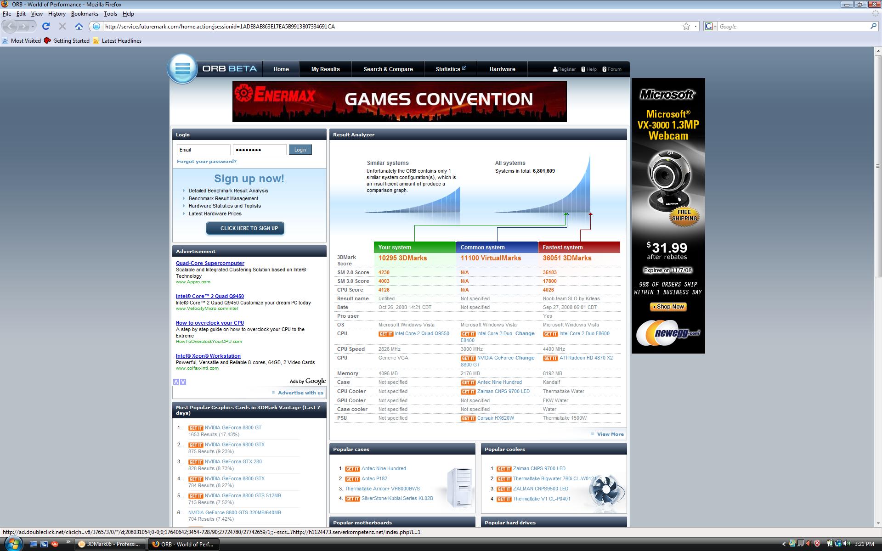The width and height of the screenshot is (882, 551).
Task: Open the Help link in ORB header
Action: pyautogui.click(x=588, y=69)
